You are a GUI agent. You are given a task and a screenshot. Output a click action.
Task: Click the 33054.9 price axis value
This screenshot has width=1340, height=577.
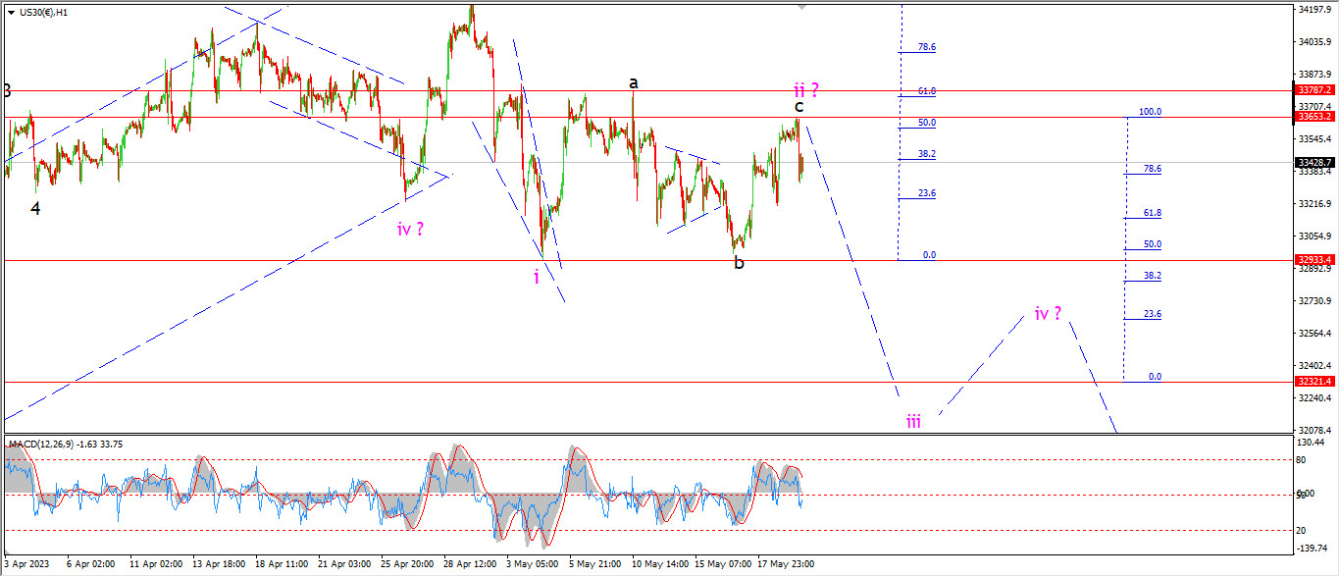coord(1313,236)
